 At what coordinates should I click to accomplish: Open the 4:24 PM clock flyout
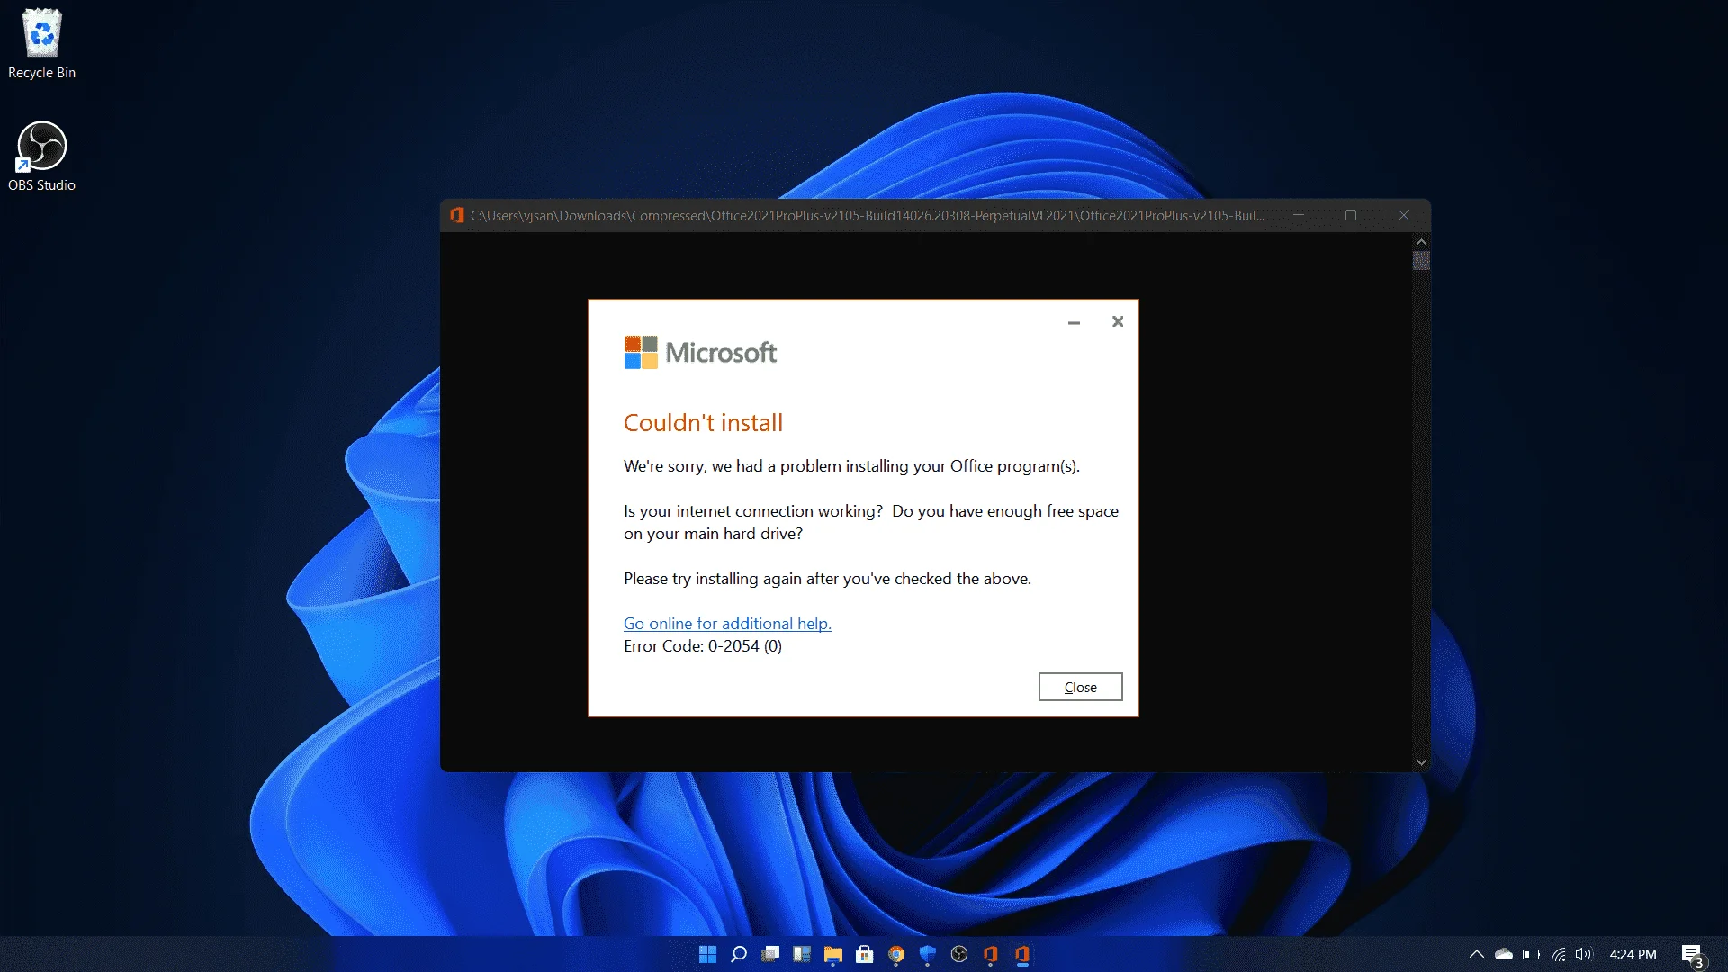click(x=1633, y=954)
